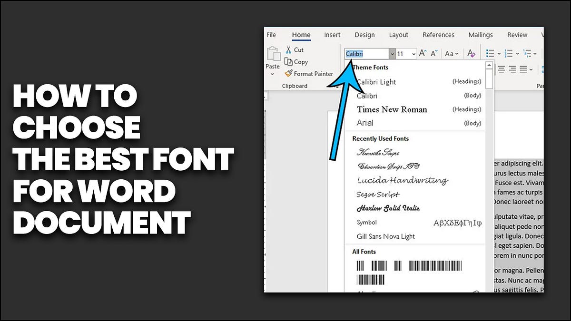This screenshot has height=321, width=571.
Task: Click the Cut scissors icon
Action: [x=288, y=49]
